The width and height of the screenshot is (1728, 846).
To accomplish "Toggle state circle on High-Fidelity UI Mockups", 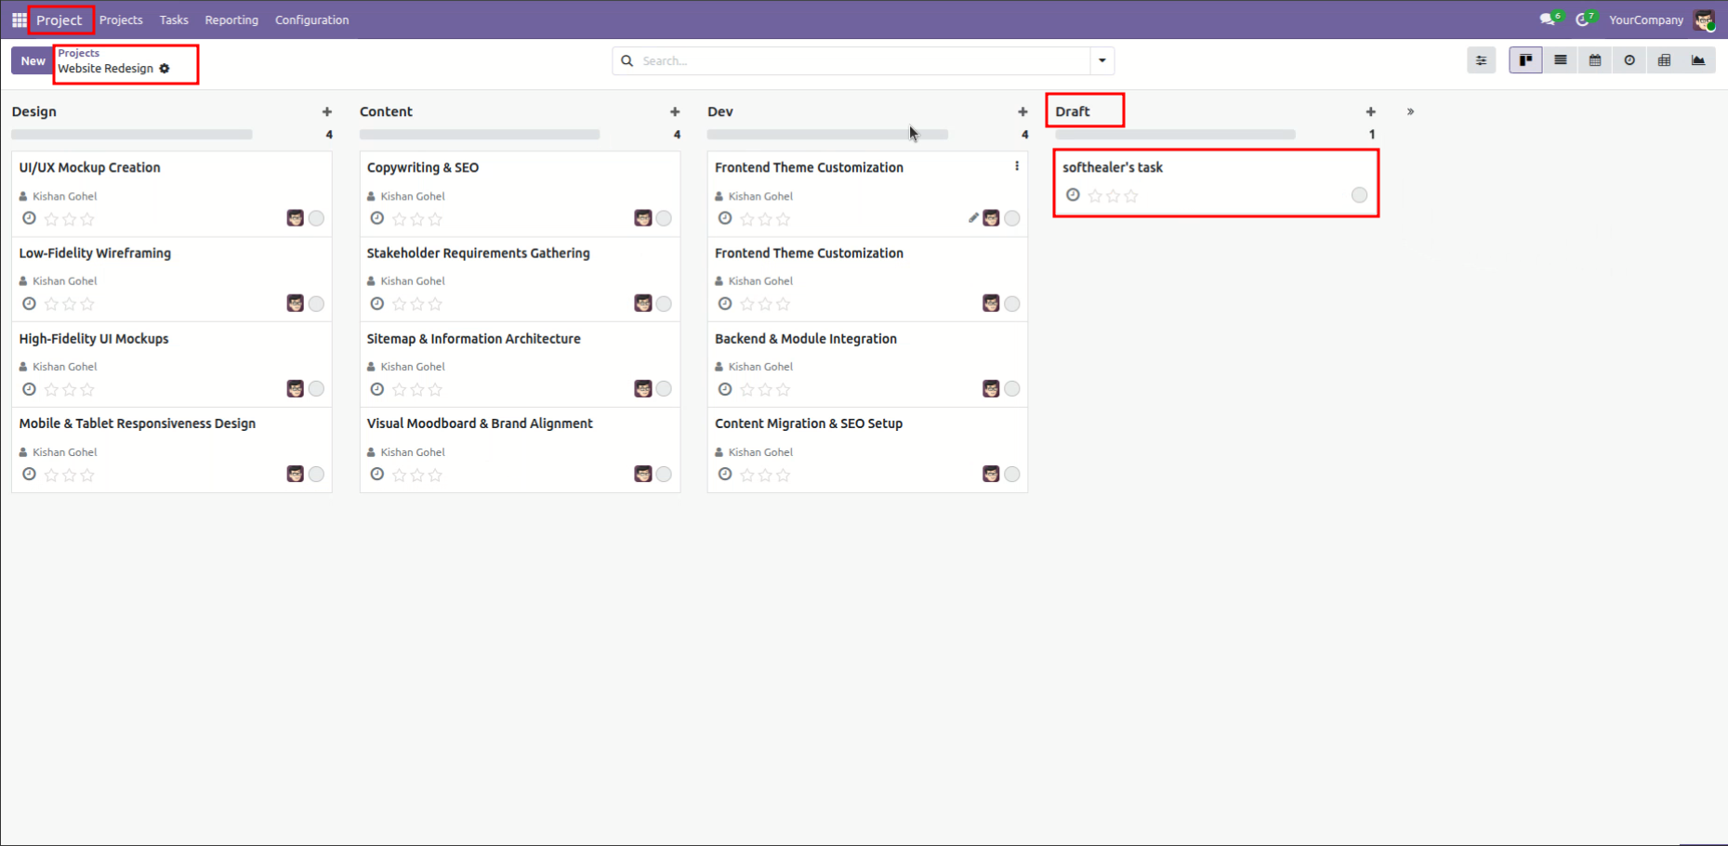I will pyautogui.click(x=316, y=389).
